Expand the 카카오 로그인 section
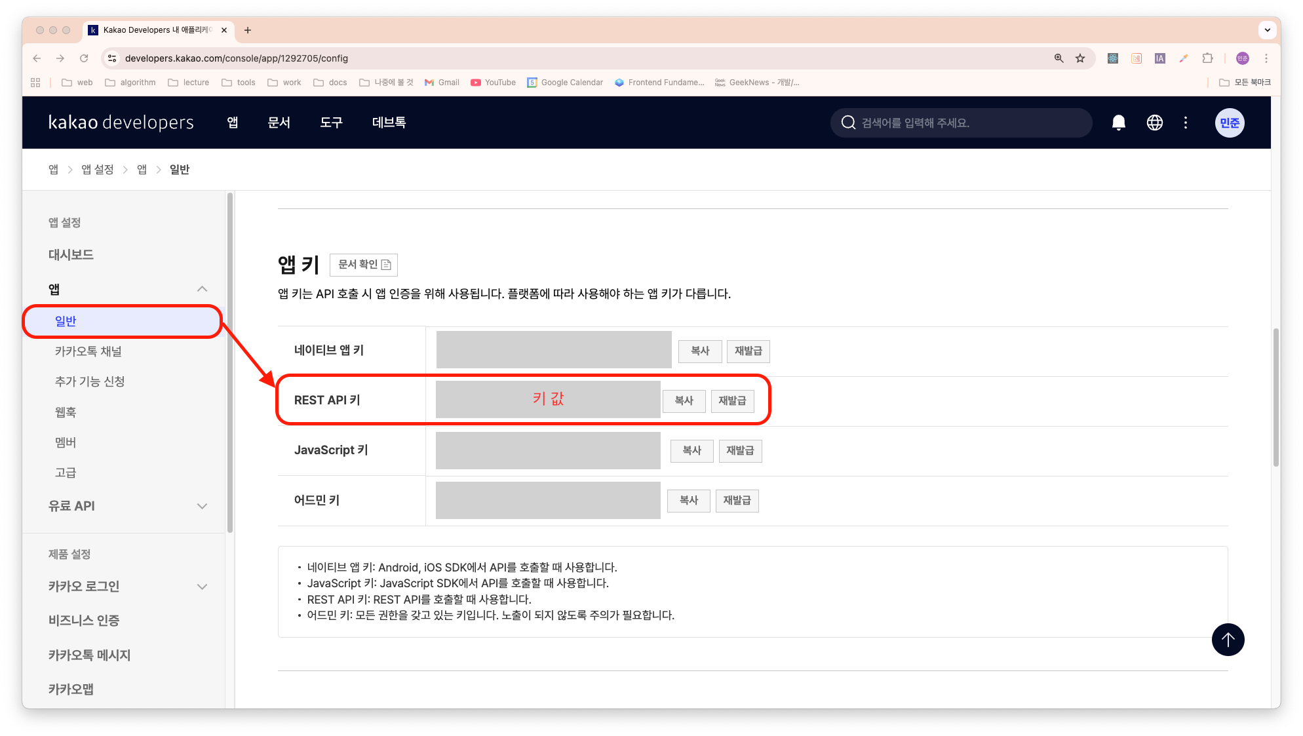Viewport: 1303px width, 736px height. [202, 587]
